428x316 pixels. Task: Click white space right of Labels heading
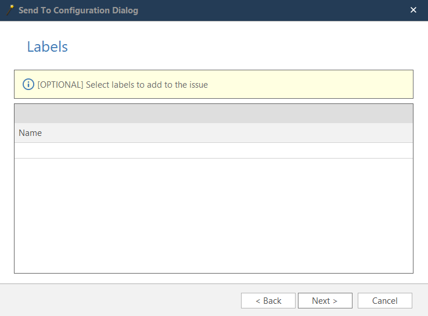[x=232, y=47]
